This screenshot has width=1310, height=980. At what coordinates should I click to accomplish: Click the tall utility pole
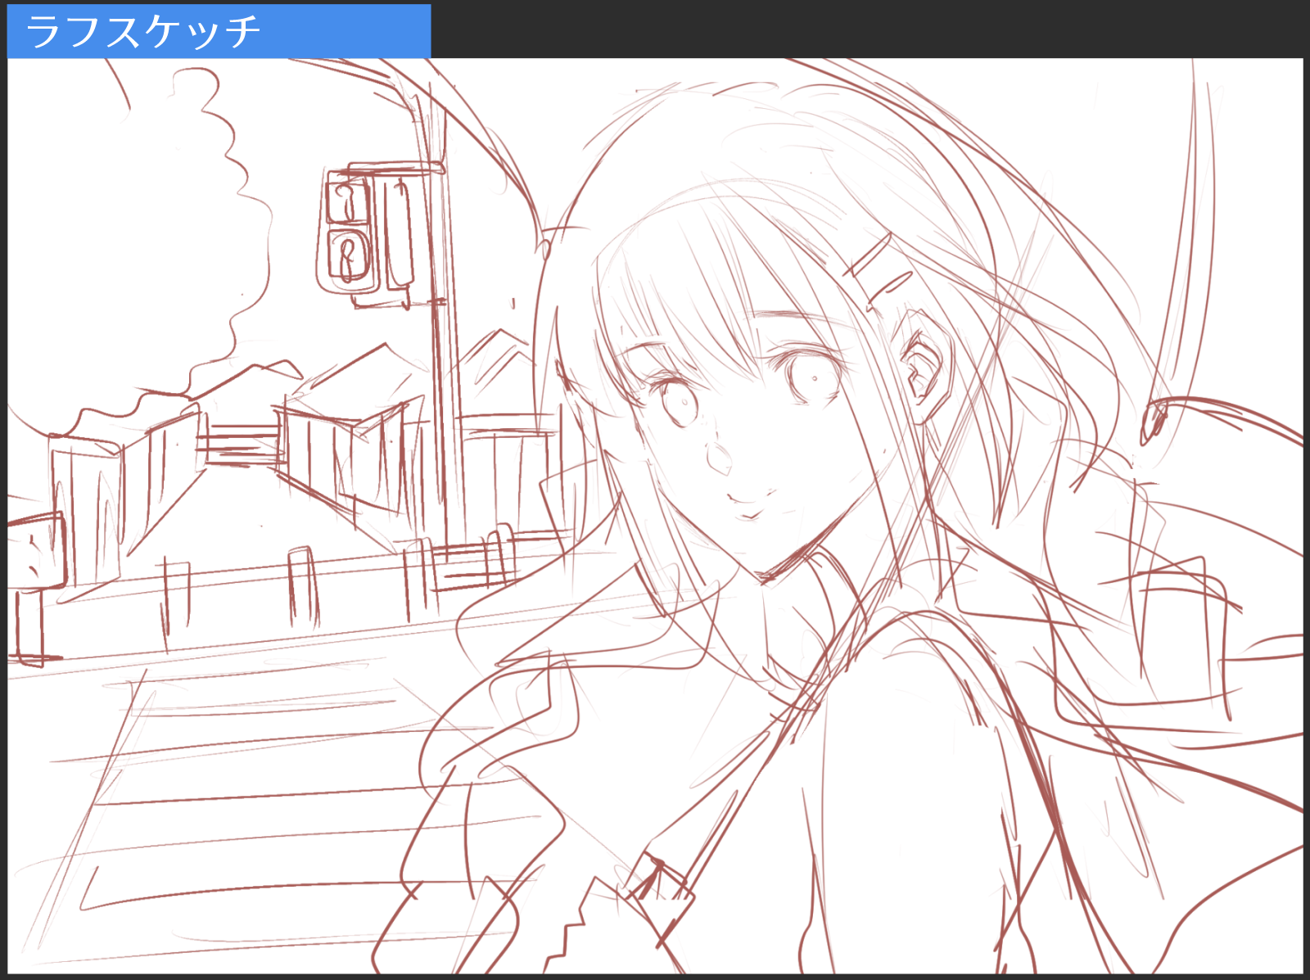tap(442, 368)
